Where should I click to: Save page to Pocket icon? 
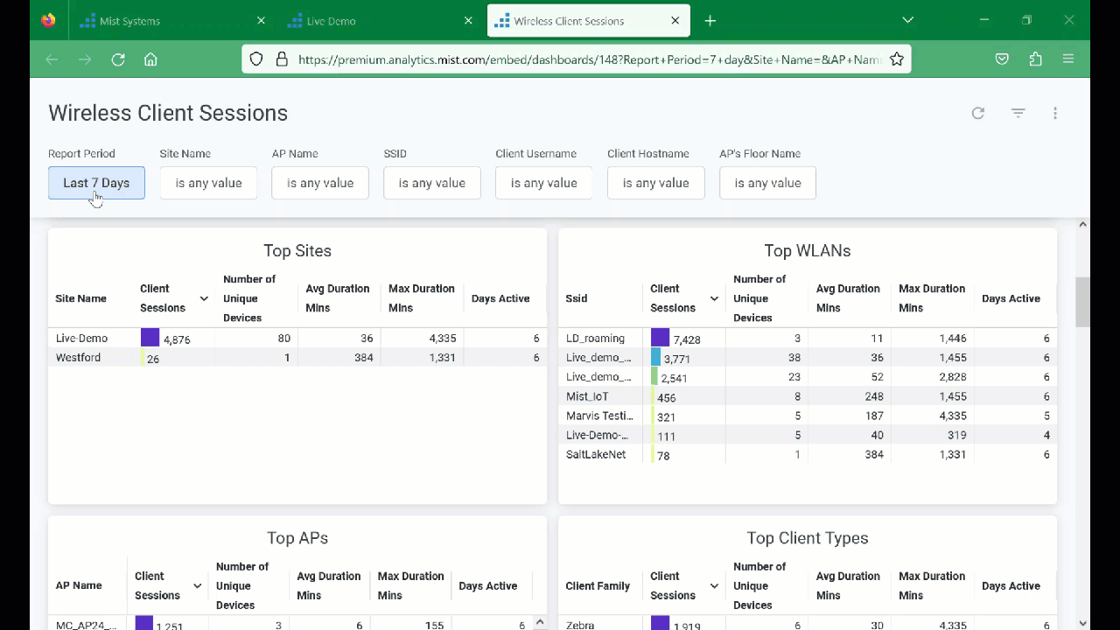[x=1003, y=59]
